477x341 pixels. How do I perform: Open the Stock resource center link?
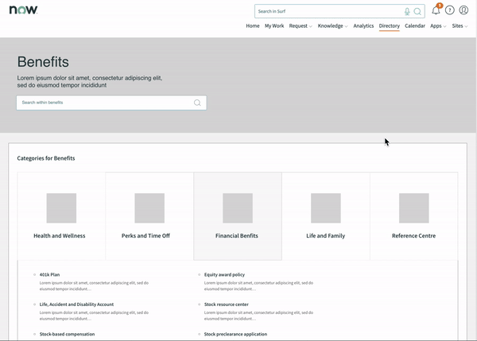coord(227,304)
